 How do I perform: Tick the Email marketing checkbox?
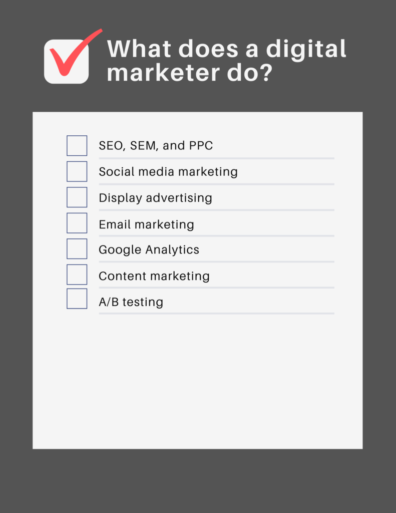[77, 223]
